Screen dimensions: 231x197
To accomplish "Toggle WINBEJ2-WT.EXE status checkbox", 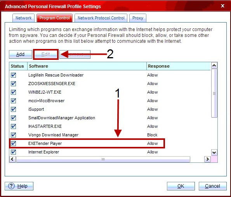I will pos(14,92).
